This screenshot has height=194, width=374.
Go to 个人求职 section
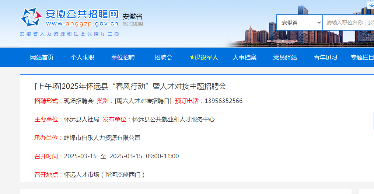tap(82, 58)
